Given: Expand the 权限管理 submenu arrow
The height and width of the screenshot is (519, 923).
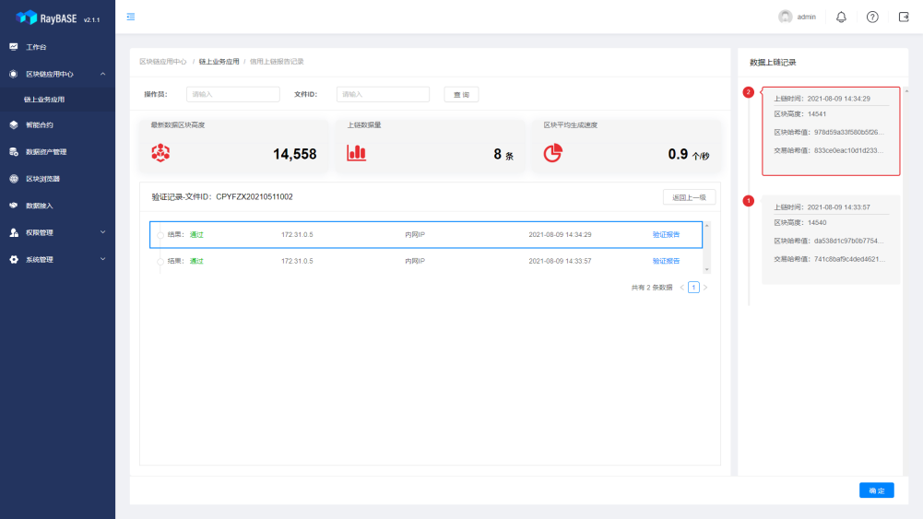Looking at the screenshot, I should [102, 232].
